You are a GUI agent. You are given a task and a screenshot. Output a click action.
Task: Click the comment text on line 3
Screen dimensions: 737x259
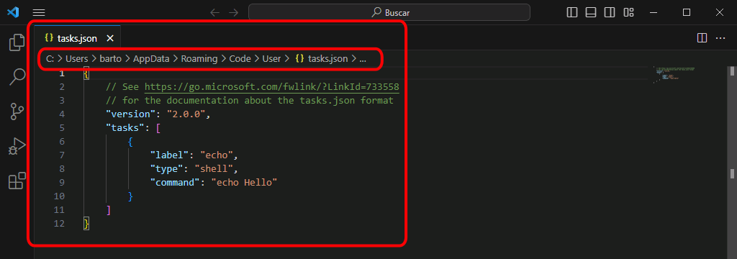250,101
